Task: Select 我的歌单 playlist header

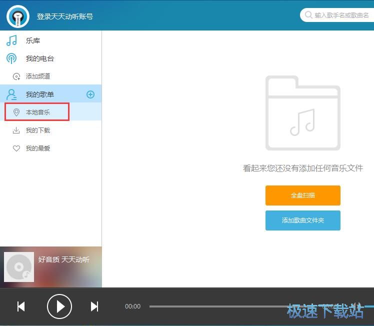Action: [50, 94]
